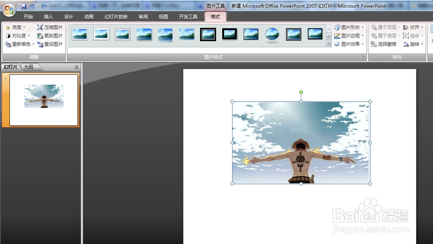This screenshot has height=244, width=433.
Task: Open the 对比度 contrast dropdown
Action: [18, 35]
